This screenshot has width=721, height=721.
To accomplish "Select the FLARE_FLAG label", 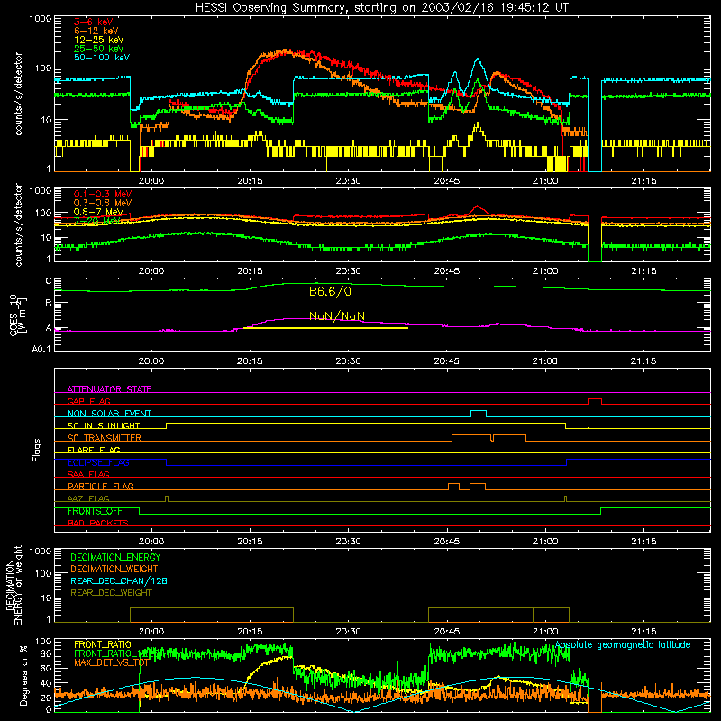I will coord(94,450).
